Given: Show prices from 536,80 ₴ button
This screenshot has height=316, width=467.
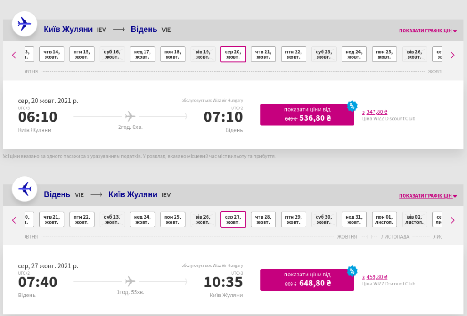Looking at the screenshot, I should point(307,115).
